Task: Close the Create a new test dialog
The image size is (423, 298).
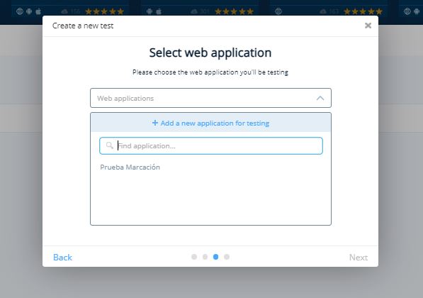Action: (368, 26)
